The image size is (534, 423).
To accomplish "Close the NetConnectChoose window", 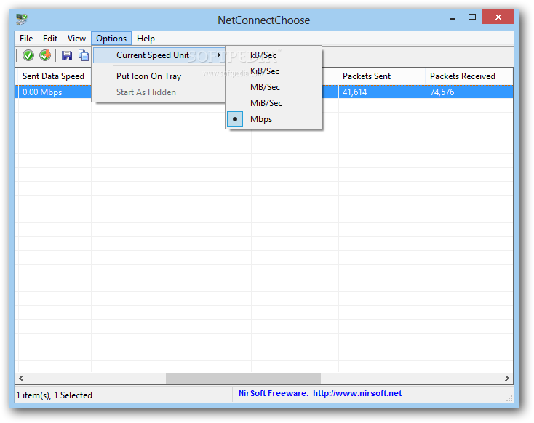I will coord(498,17).
